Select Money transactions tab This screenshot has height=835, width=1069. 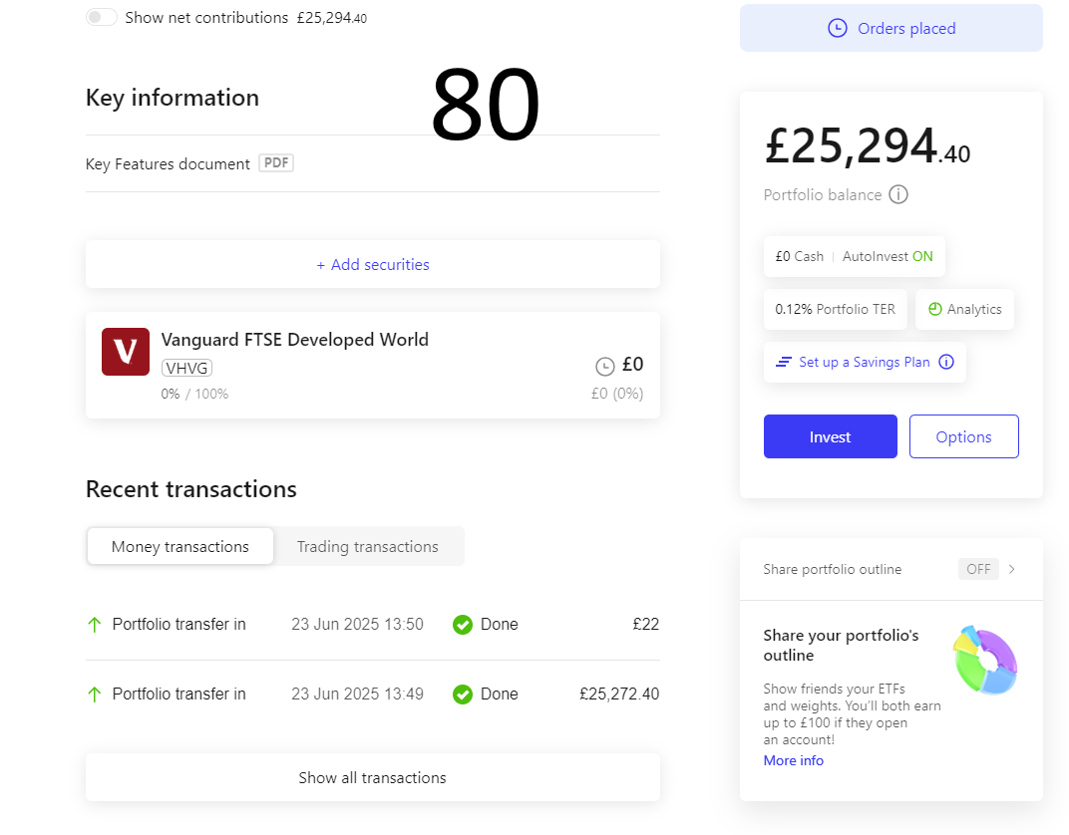coord(180,546)
